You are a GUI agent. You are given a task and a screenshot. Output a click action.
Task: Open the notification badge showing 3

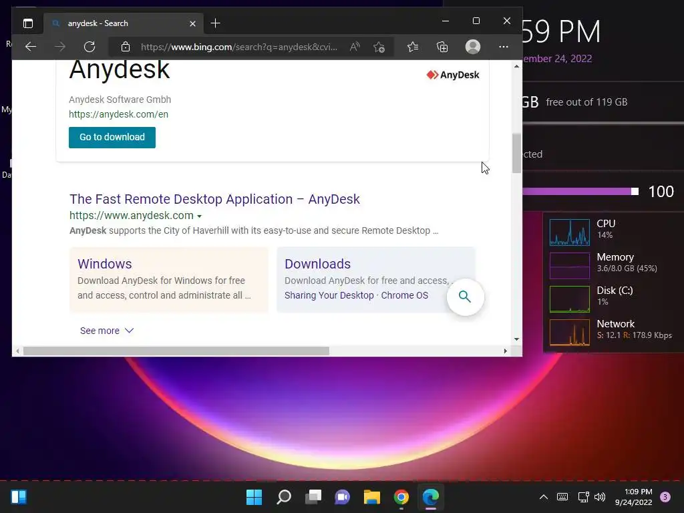[665, 497]
